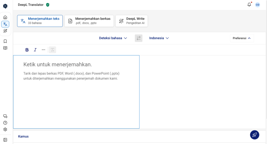Switch to Menerjemahkan berkas tab

click(89, 21)
